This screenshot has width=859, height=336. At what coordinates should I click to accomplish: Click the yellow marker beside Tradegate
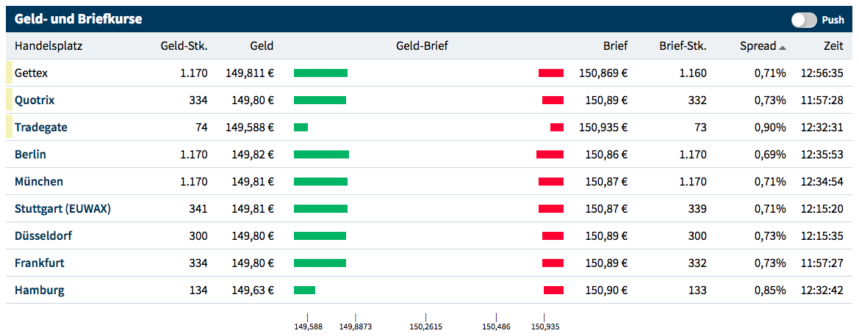[x=9, y=128]
